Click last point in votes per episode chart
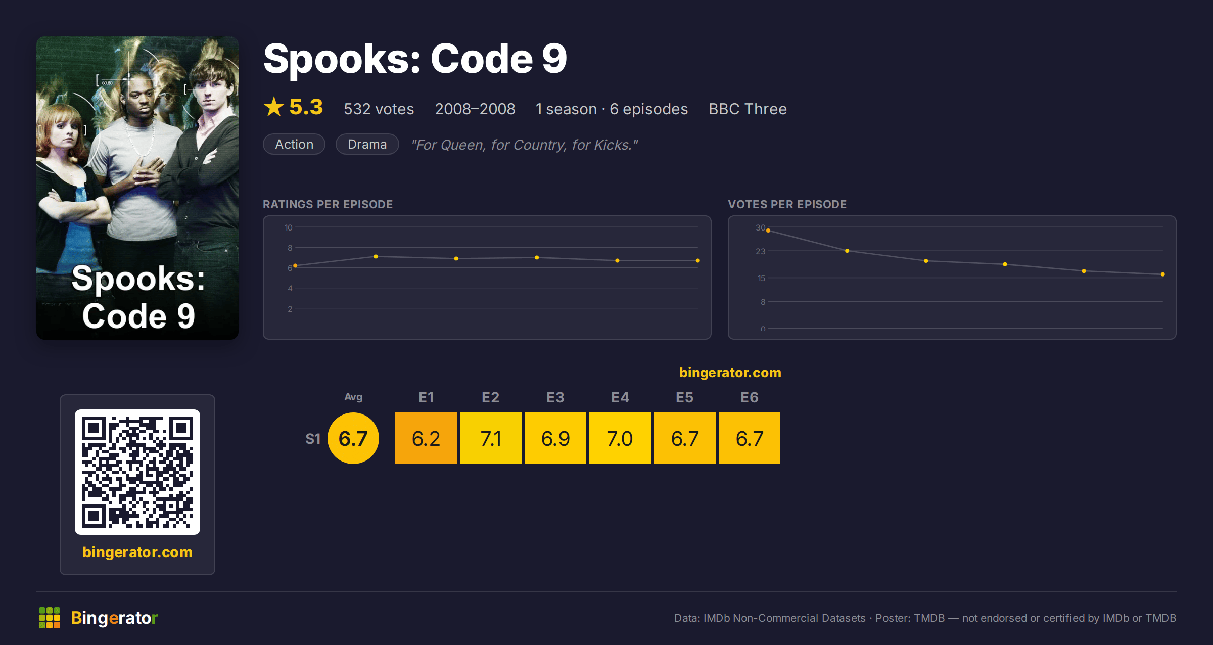The image size is (1213, 645). point(1163,274)
